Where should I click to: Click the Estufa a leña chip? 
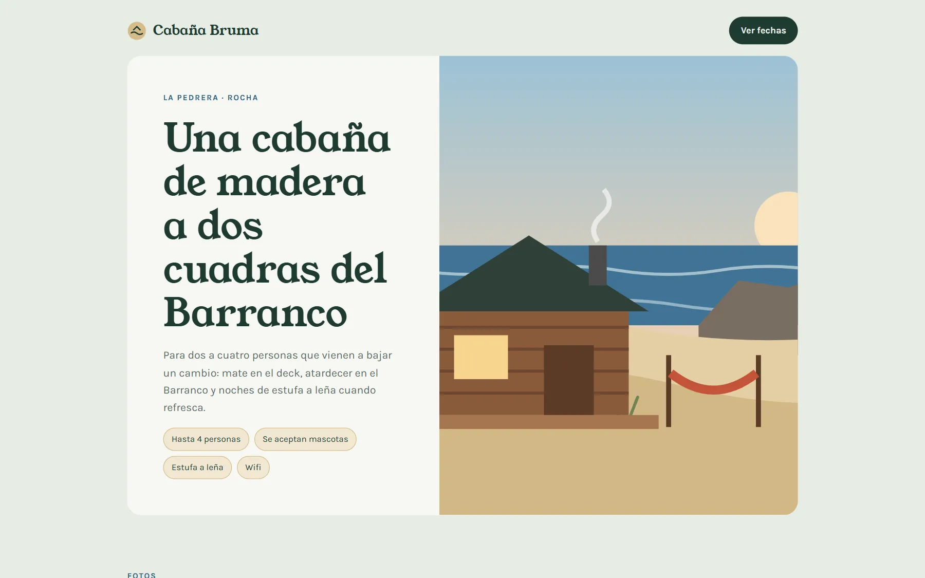[197, 468]
